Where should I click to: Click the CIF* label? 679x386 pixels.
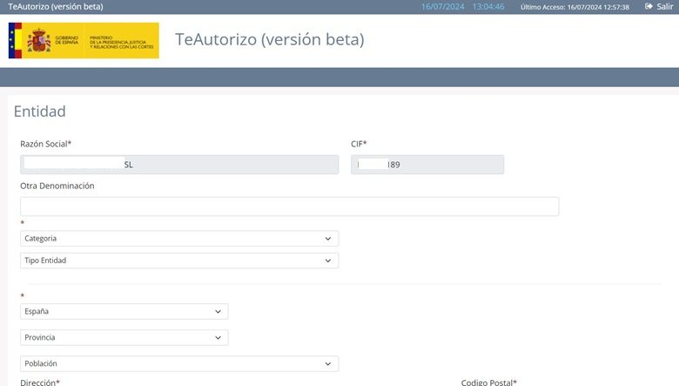(x=359, y=144)
